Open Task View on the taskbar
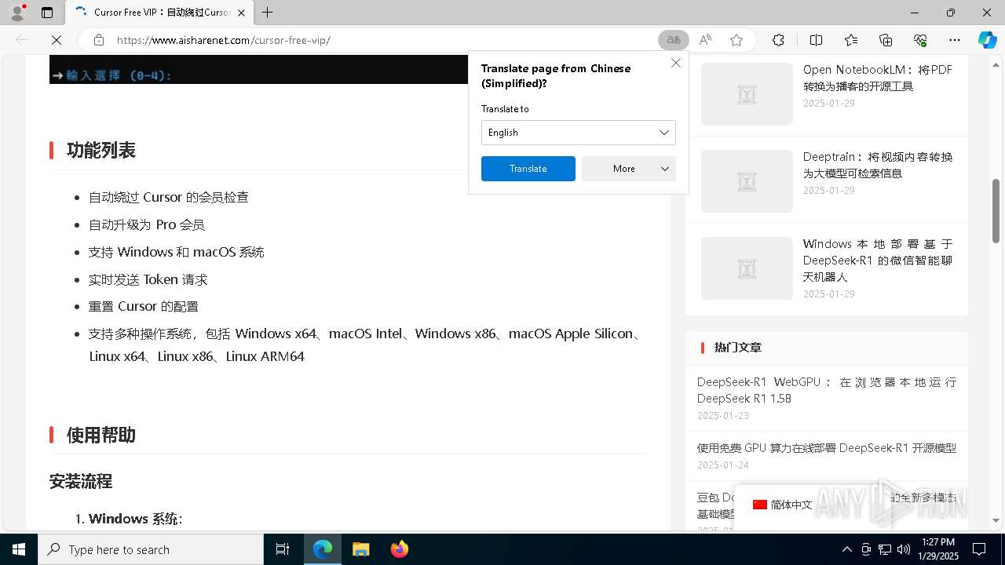 click(x=283, y=549)
